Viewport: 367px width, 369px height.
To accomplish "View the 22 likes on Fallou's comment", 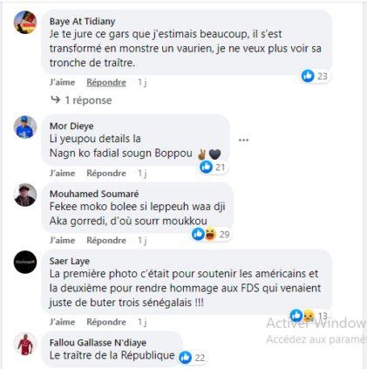I will [x=193, y=358].
